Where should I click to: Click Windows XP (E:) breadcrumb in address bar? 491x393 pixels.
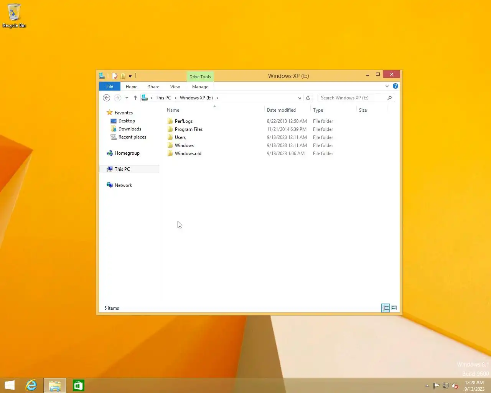coord(196,98)
